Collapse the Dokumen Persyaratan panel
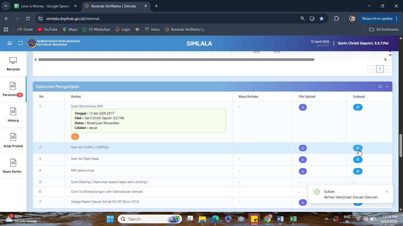Screen dimensions: 403x226 387,87
